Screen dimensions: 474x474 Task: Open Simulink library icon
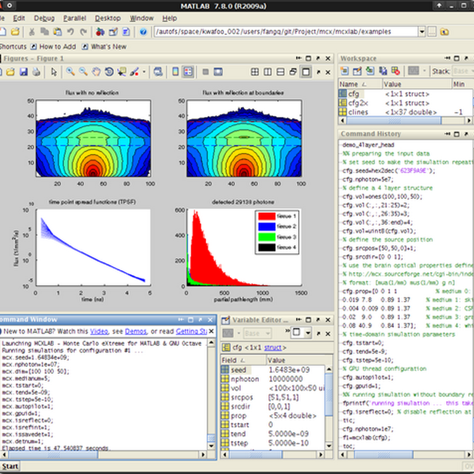tap(100, 31)
